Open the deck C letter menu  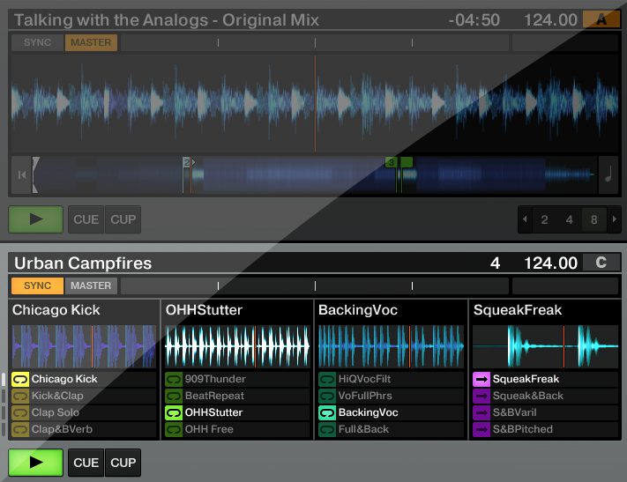[x=601, y=263]
